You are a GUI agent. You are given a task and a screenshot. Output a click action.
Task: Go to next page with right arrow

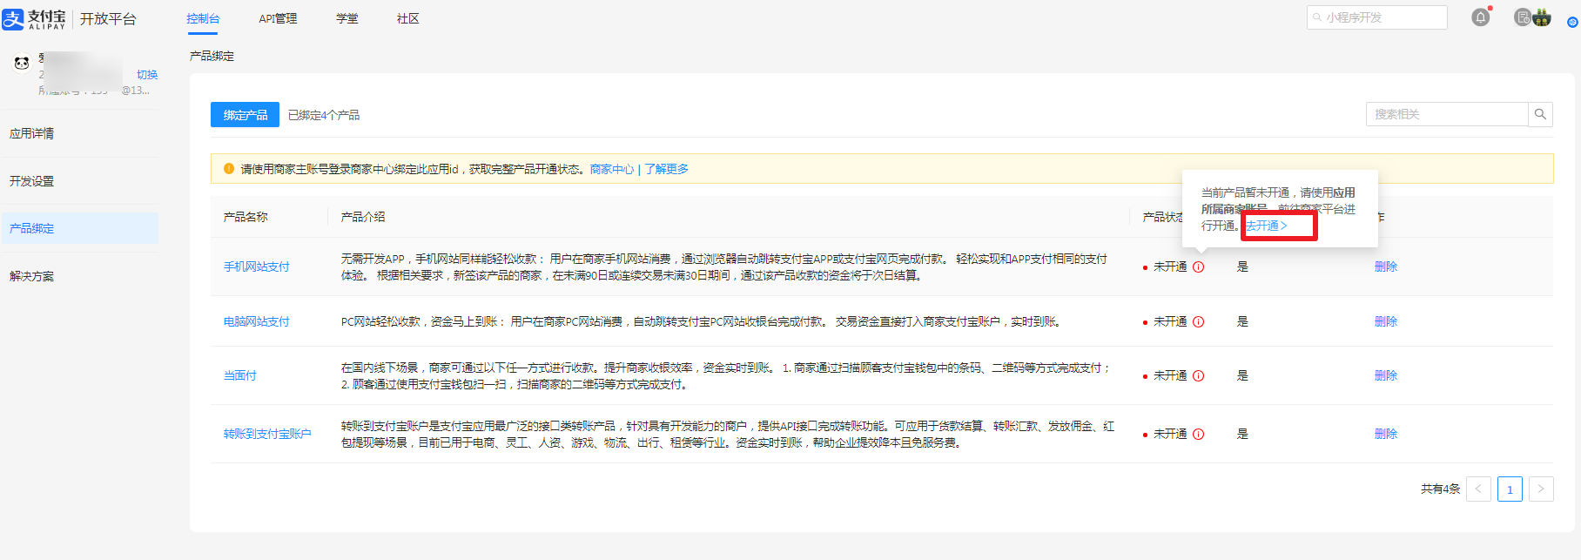(1541, 489)
